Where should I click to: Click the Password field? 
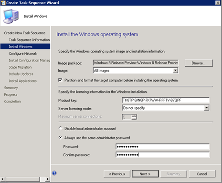(163, 147)
